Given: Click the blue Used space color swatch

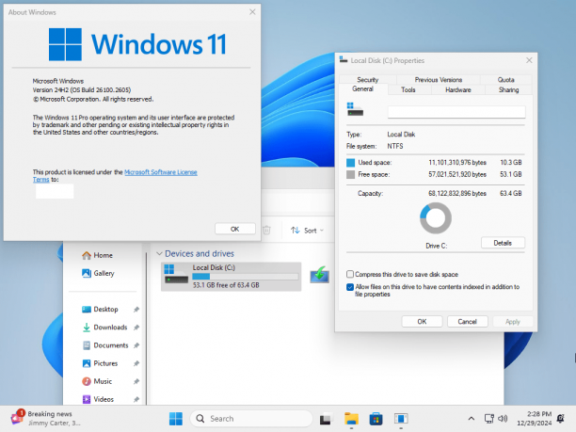Looking at the screenshot, I should [350, 163].
